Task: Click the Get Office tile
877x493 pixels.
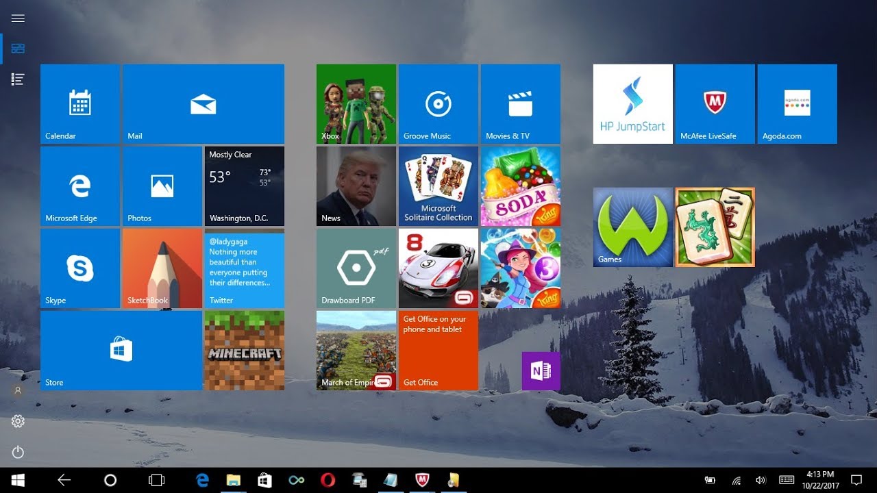Action: (438, 351)
